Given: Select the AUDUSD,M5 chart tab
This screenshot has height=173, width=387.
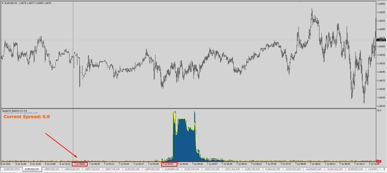Looking at the screenshot, I should point(293,169).
